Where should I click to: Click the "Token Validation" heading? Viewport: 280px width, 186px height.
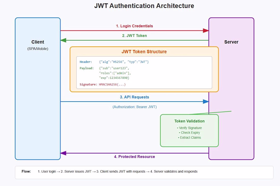189,121
